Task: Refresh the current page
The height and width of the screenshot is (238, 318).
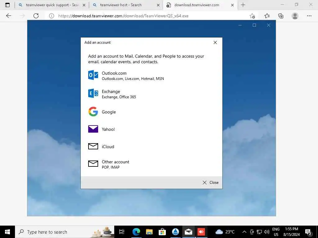Action: pyautogui.click(x=36, y=16)
